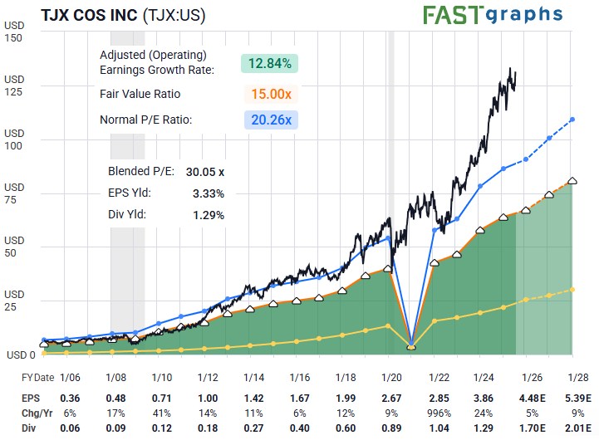Screen dimensions: 599x445
Task: Click the 1/12 fiscal year date
Action: [208, 378]
